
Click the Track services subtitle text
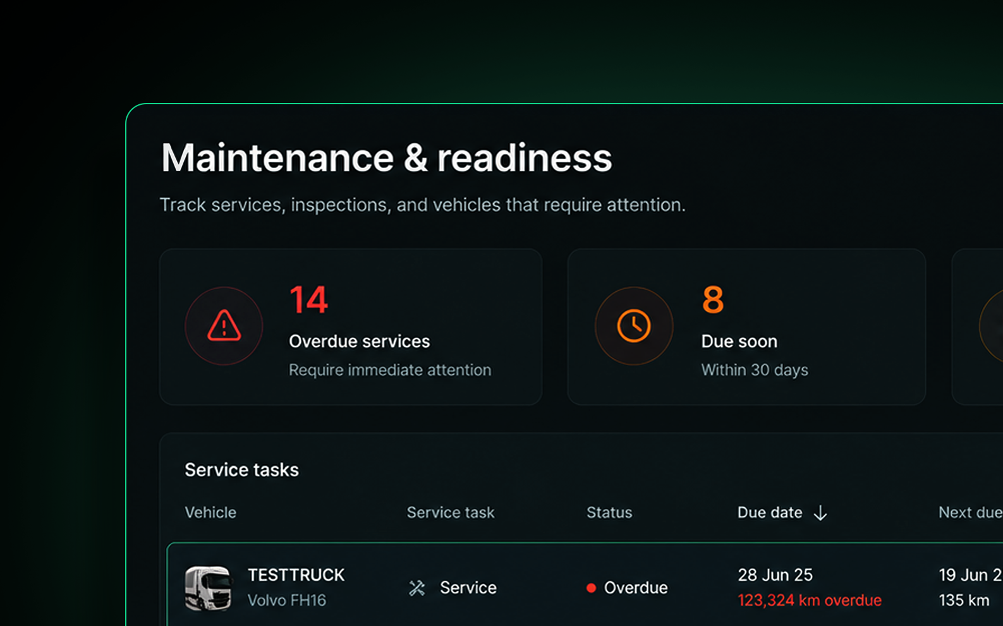(422, 205)
